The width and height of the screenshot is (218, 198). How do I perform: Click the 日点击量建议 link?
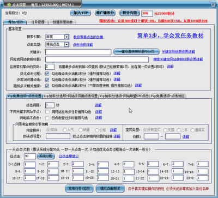click(x=69, y=156)
